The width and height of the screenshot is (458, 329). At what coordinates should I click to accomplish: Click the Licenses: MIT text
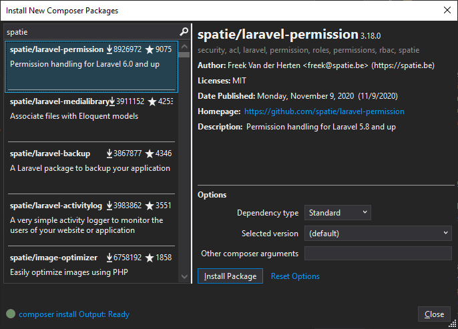click(222, 81)
